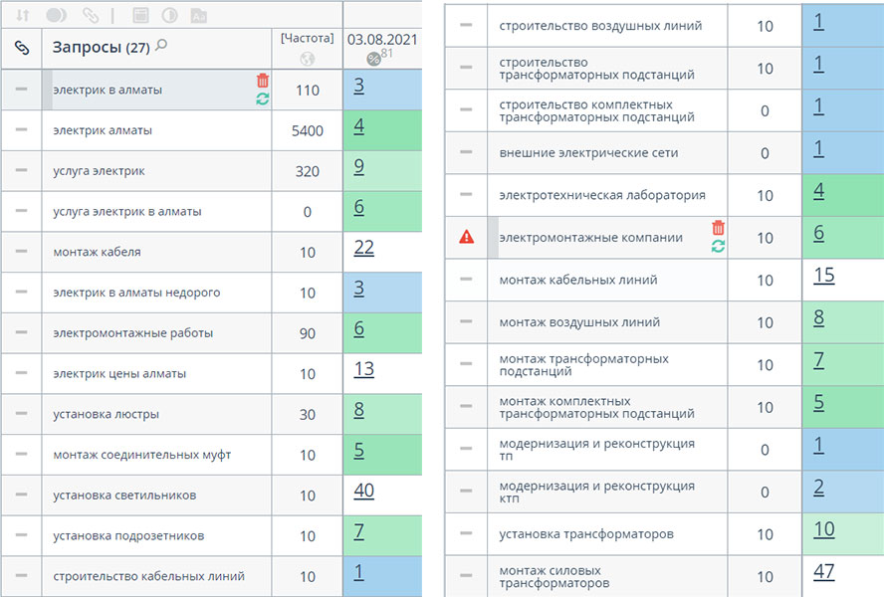The height and width of the screenshot is (597, 884).
Task: Click the half-circle contrast icon in toolbar
Action: 168,15
